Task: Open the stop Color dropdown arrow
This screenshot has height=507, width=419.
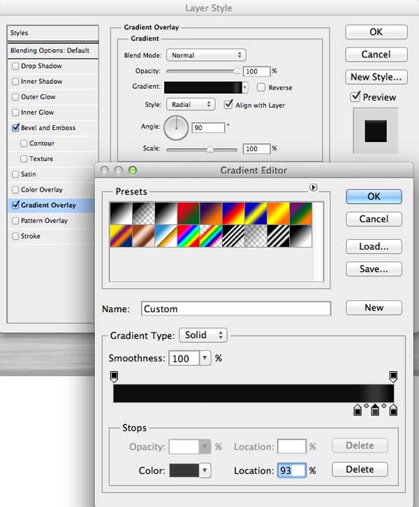Action: pyautogui.click(x=205, y=470)
